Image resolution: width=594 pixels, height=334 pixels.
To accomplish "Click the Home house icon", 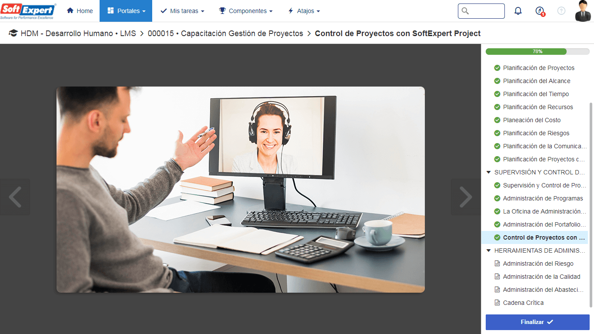I will pos(70,11).
